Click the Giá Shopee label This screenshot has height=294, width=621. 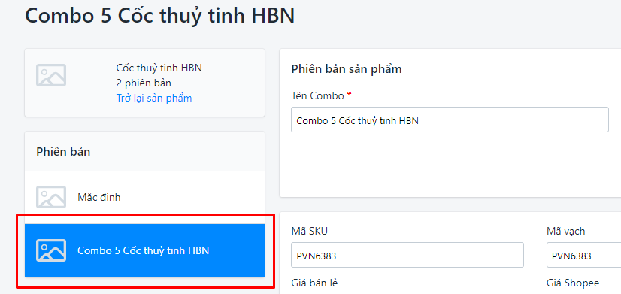tap(573, 283)
